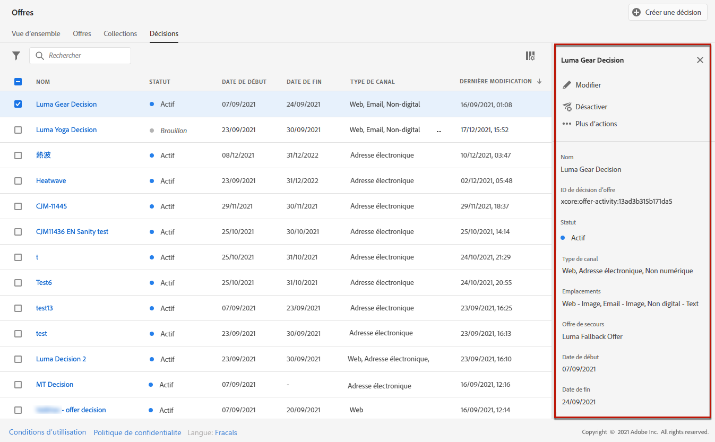Open the Luma Decision 2 link
This screenshot has width=715, height=442.
61,359
